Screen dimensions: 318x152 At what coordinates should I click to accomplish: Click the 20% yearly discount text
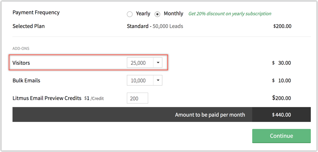coord(230,14)
